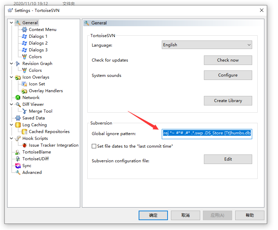Click the TortoiseBlame icon
278x230 pixels.
[x=18, y=152]
